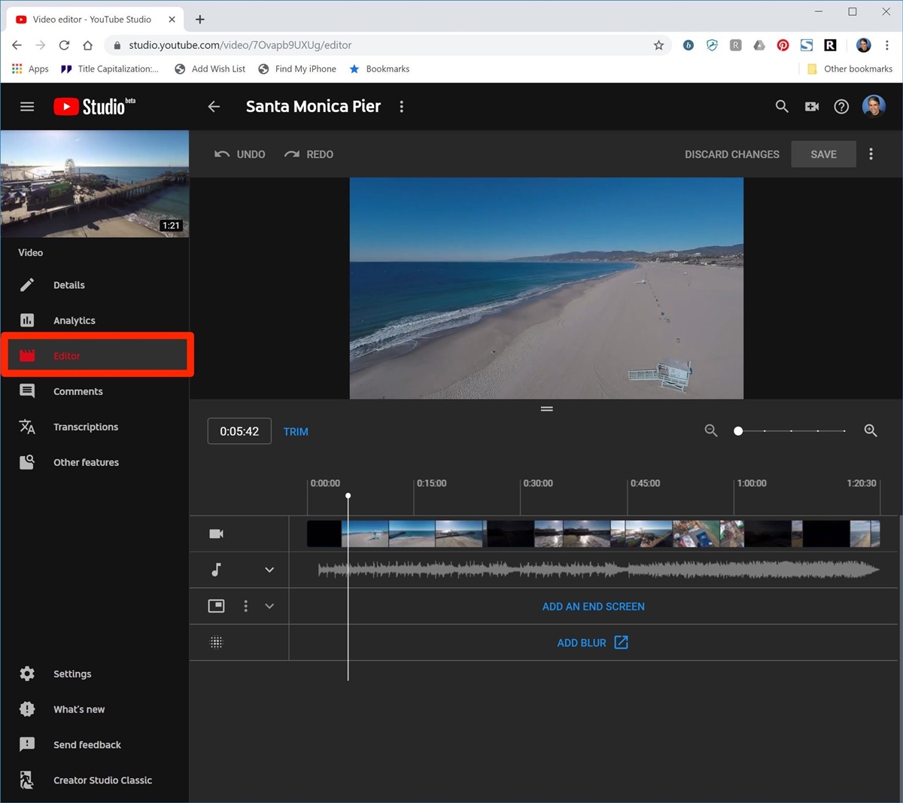Click the back arrow beside Santa Monica Pier
Viewport: 903px width, 803px height.
pos(214,107)
